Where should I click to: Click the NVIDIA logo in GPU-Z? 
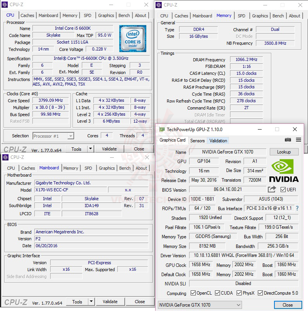[x=284, y=171]
